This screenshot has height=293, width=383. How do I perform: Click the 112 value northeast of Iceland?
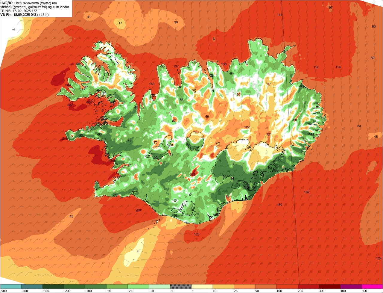tap(316, 67)
